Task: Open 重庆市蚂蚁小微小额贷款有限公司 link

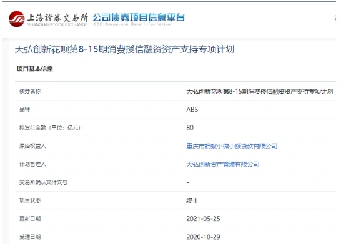Action: coord(232,146)
